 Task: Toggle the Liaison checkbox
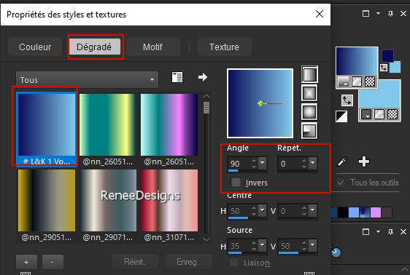point(234,263)
